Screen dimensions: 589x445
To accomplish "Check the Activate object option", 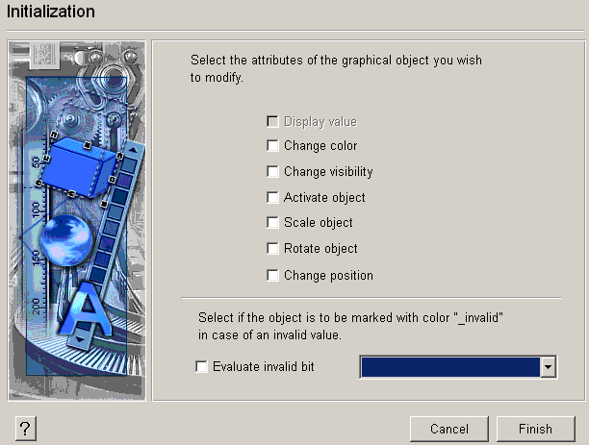I will click(x=273, y=198).
